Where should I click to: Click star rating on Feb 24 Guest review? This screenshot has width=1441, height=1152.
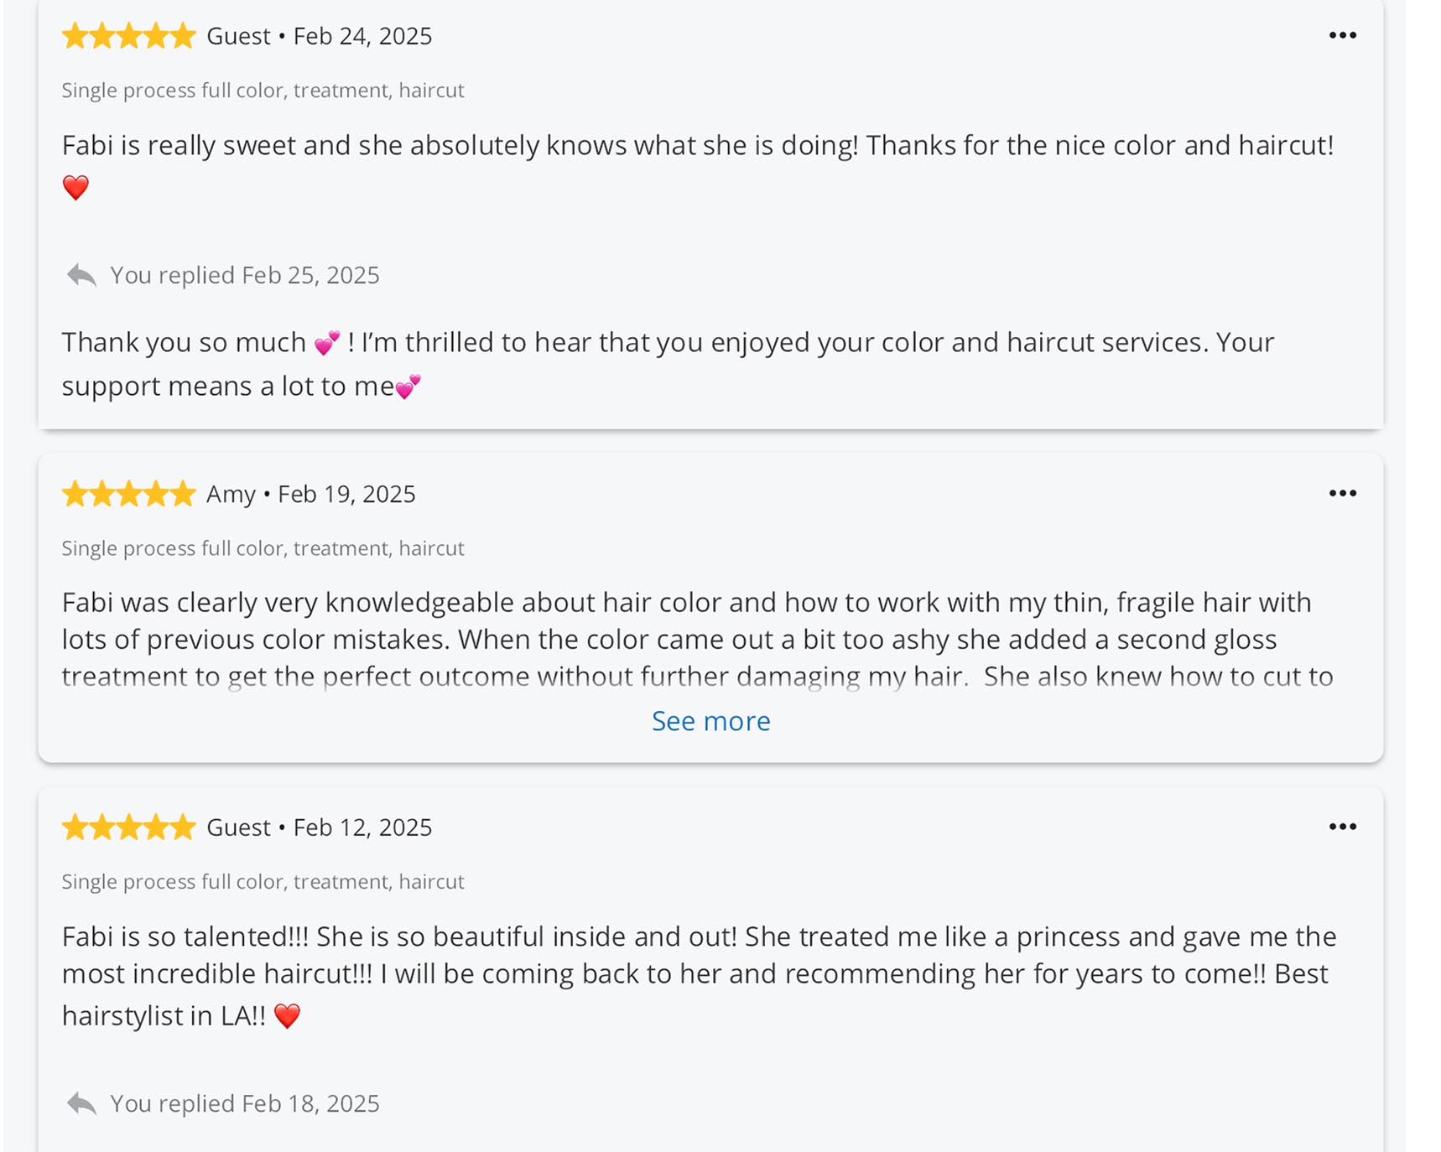[x=128, y=36]
